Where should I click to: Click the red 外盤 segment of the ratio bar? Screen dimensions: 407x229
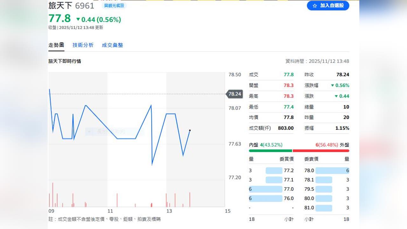coord(321,151)
